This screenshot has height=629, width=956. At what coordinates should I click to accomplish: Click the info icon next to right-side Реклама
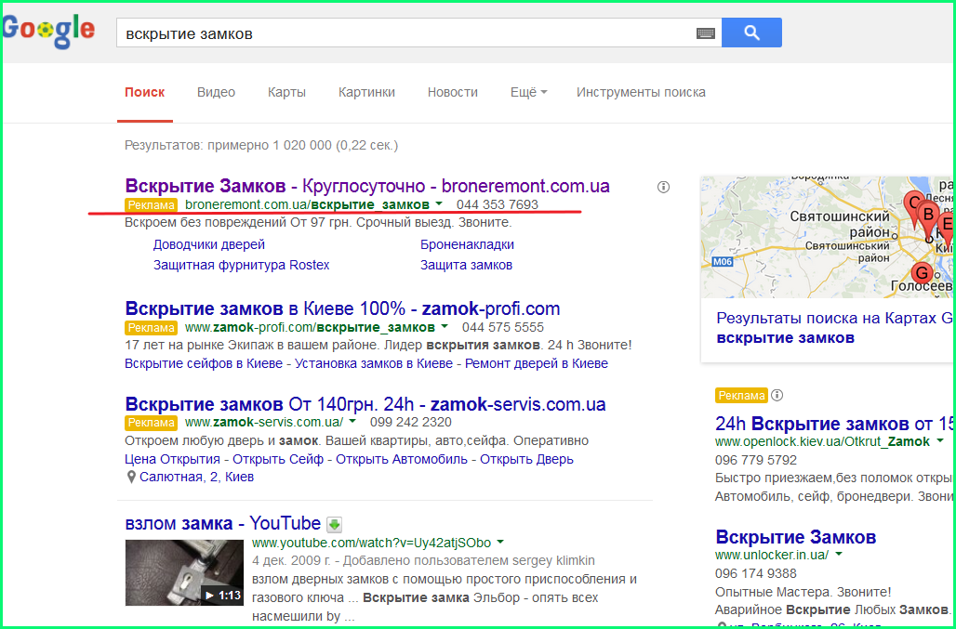click(777, 395)
